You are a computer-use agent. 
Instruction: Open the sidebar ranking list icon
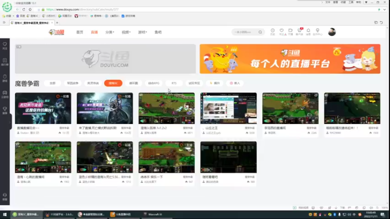pyautogui.click(x=5, y=62)
